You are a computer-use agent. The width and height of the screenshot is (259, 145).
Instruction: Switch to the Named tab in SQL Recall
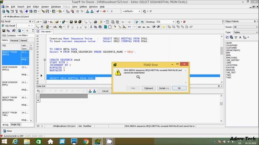coord(23,40)
